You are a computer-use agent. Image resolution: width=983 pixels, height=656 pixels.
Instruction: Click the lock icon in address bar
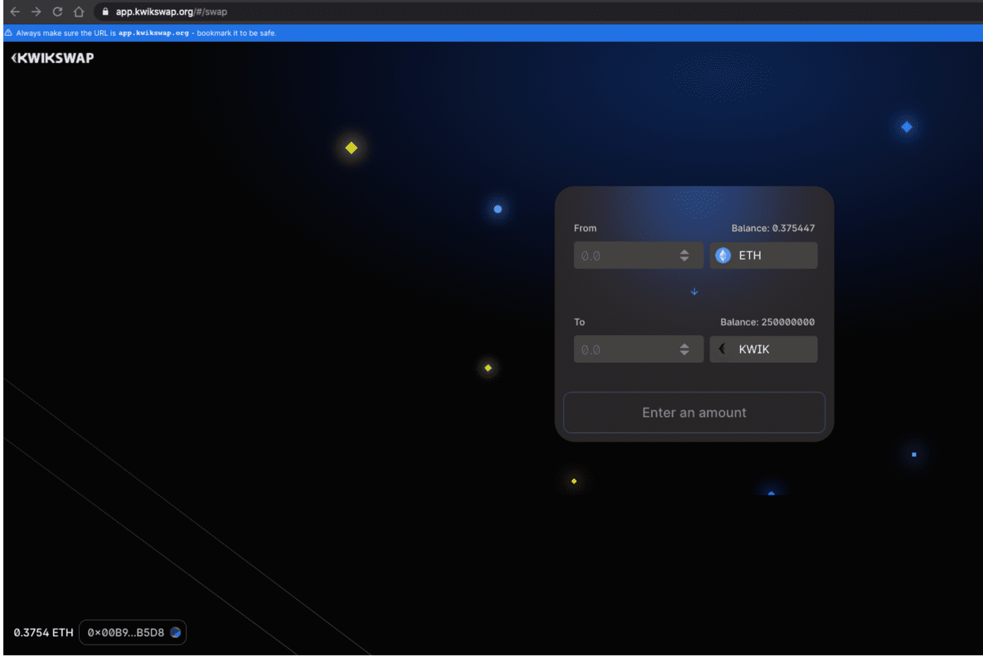pos(105,12)
